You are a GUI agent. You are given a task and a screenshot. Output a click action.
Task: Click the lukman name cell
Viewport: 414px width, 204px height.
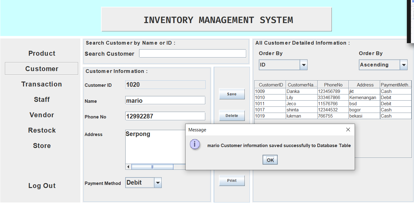pyautogui.click(x=302, y=116)
